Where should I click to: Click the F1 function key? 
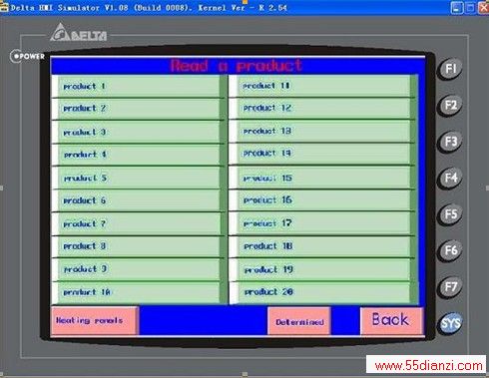tap(450, 69)
